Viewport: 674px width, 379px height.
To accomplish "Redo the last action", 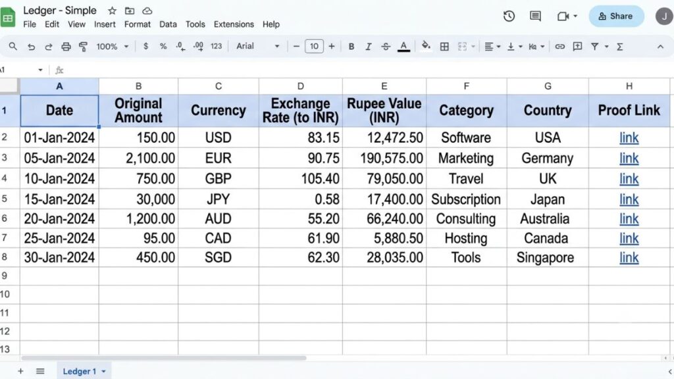I will 48,47.
